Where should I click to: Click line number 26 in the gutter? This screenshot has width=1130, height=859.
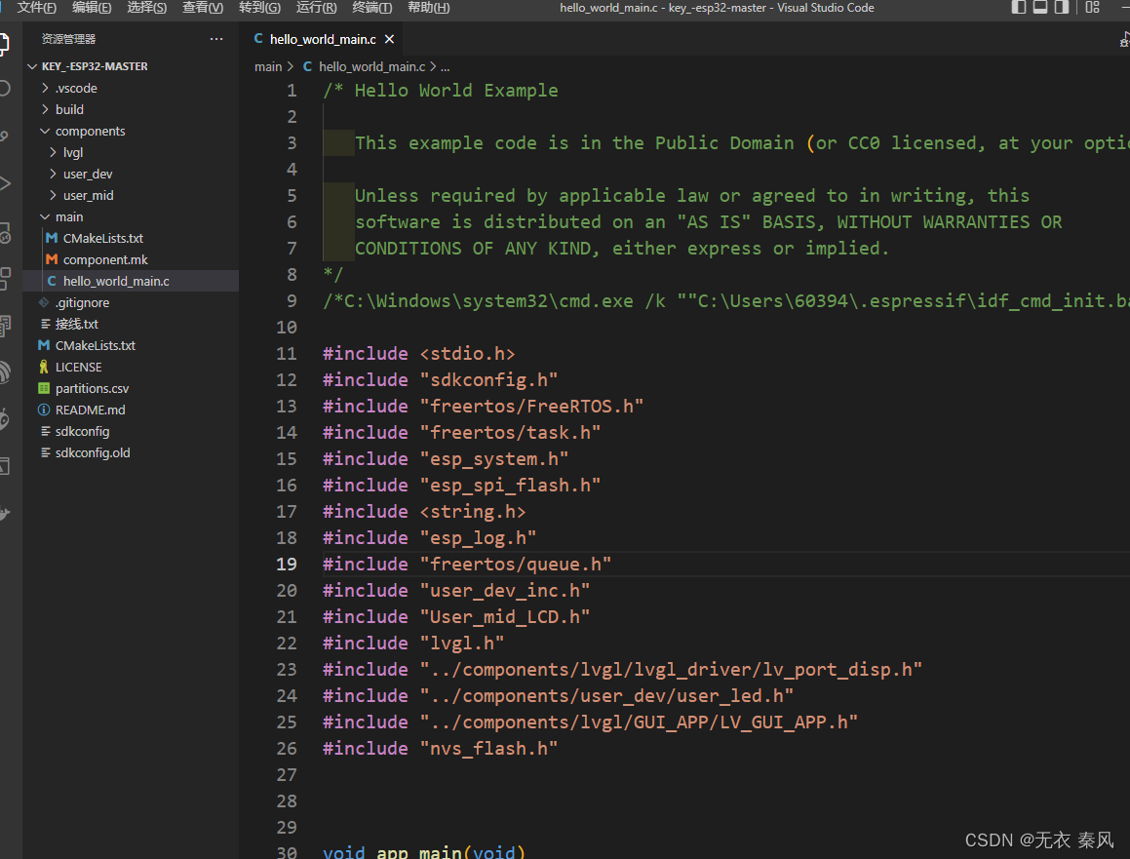pos(286,749)
